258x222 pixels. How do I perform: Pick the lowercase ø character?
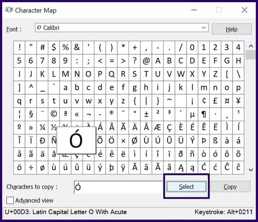tap(42, 168)
